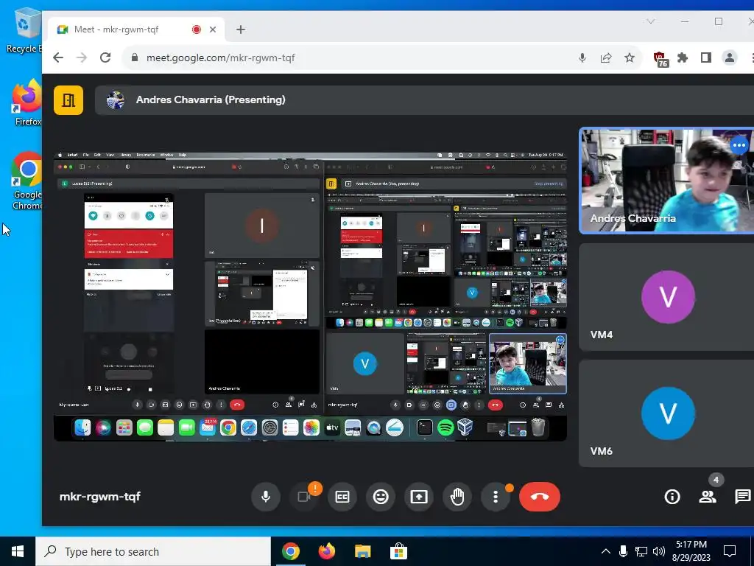Click the yellow meeting room icon

click(68, 100)
